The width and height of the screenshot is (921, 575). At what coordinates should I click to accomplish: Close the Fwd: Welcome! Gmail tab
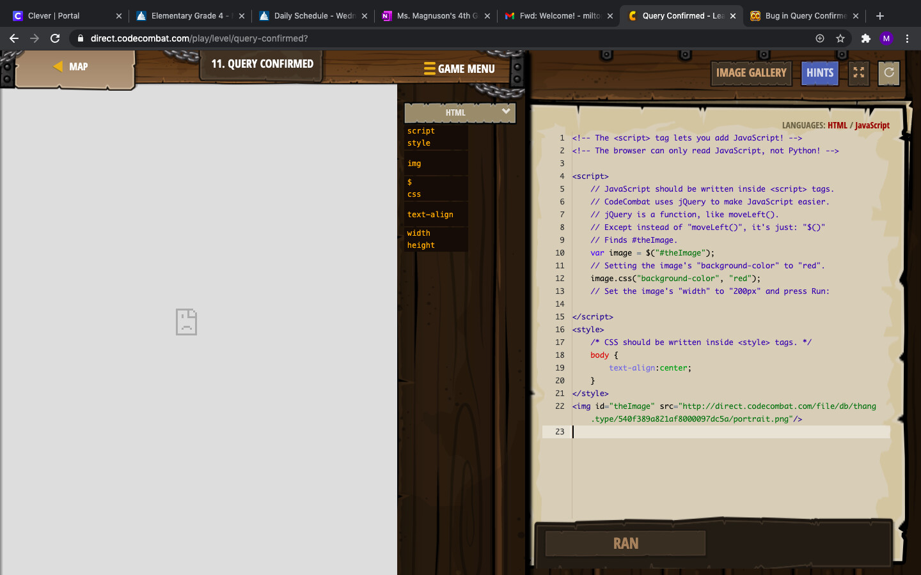(x=610, y=16)
